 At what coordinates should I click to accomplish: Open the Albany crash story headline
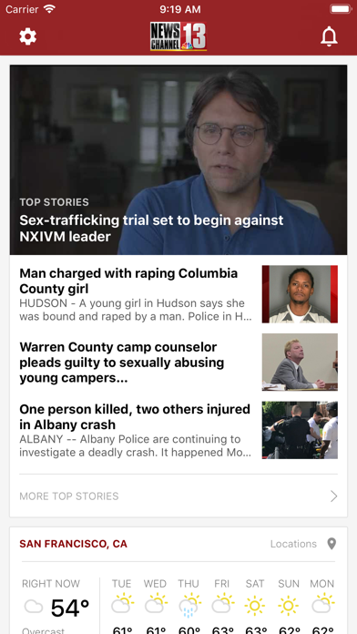(135, 417)
